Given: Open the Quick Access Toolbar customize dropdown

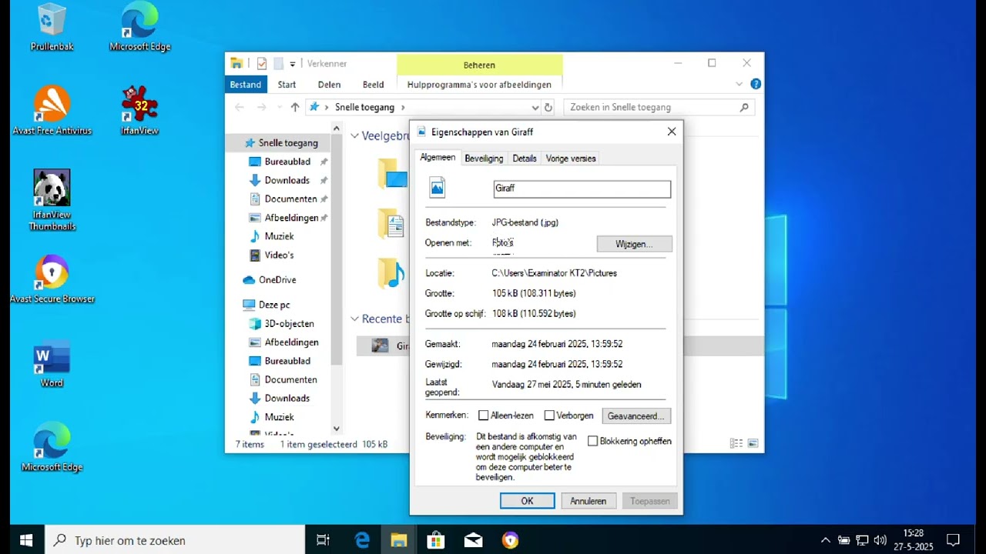Looking at the screenshot, I should pyautogui.click(x=293, y=64).
